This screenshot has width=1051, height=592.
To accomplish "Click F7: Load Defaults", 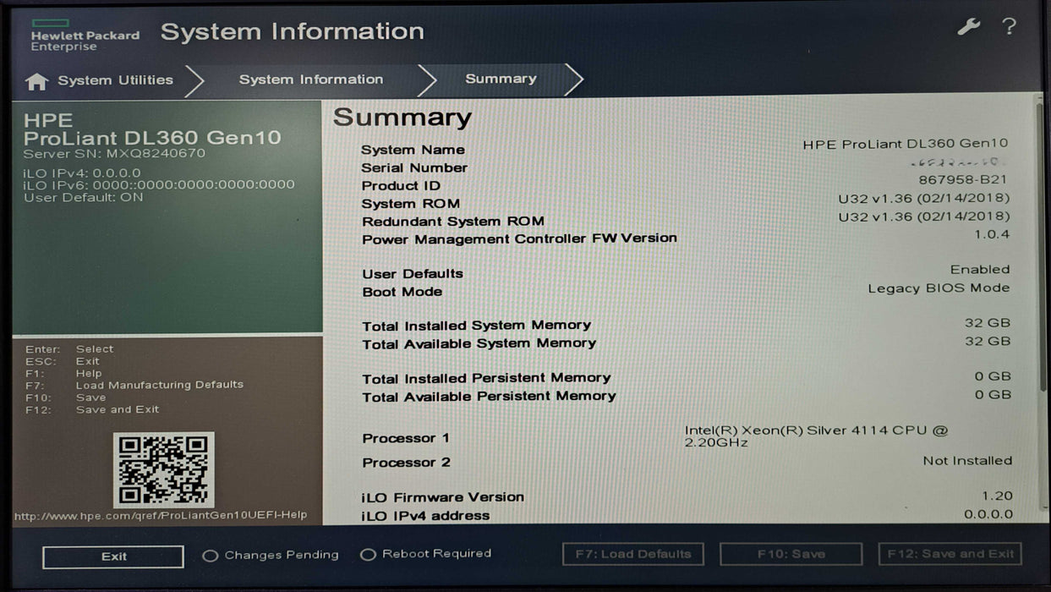I will [x=633, y=554].
